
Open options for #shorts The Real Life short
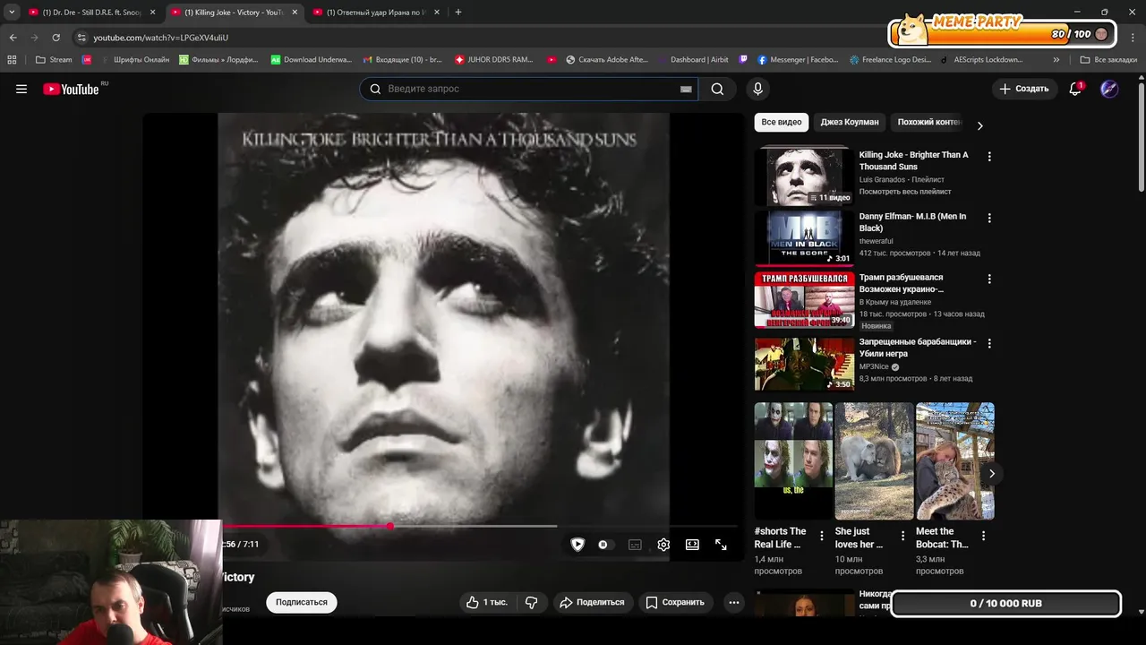coord(822,536)
